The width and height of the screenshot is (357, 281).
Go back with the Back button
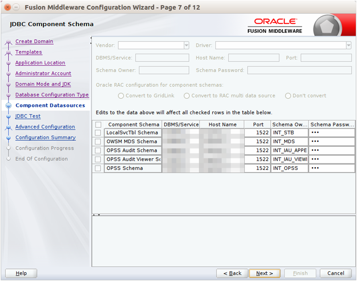pyautogui.click(x=232, y=273)
